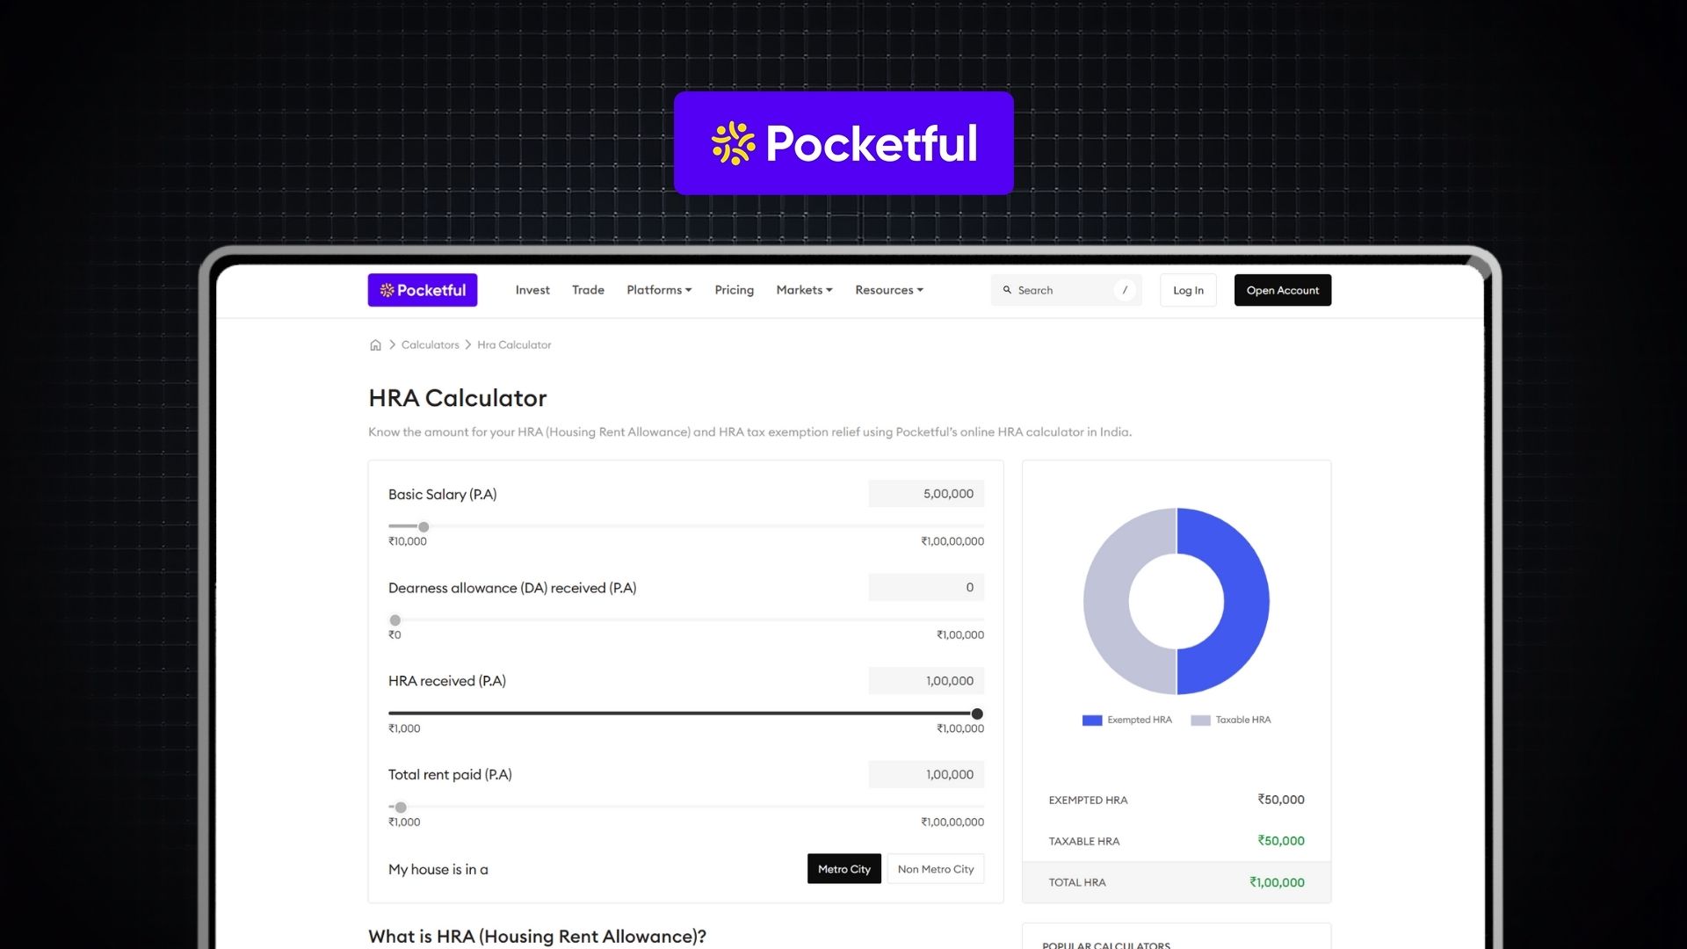This screenshot has height=949, width=1687.
Task: Open the Markets dropdown menu
Action: (x=804, y=290)
